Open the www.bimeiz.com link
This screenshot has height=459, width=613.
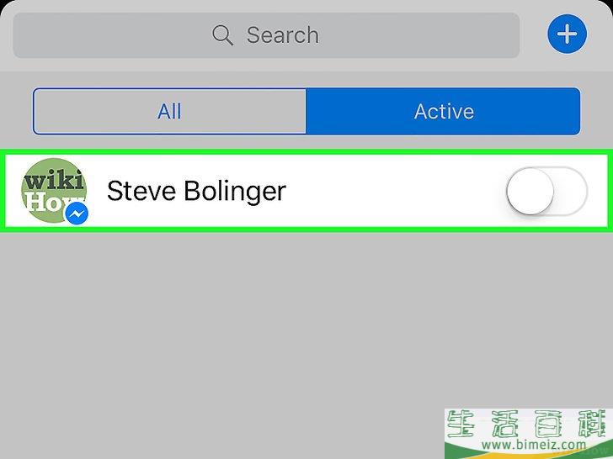click(x=534, y=444)
